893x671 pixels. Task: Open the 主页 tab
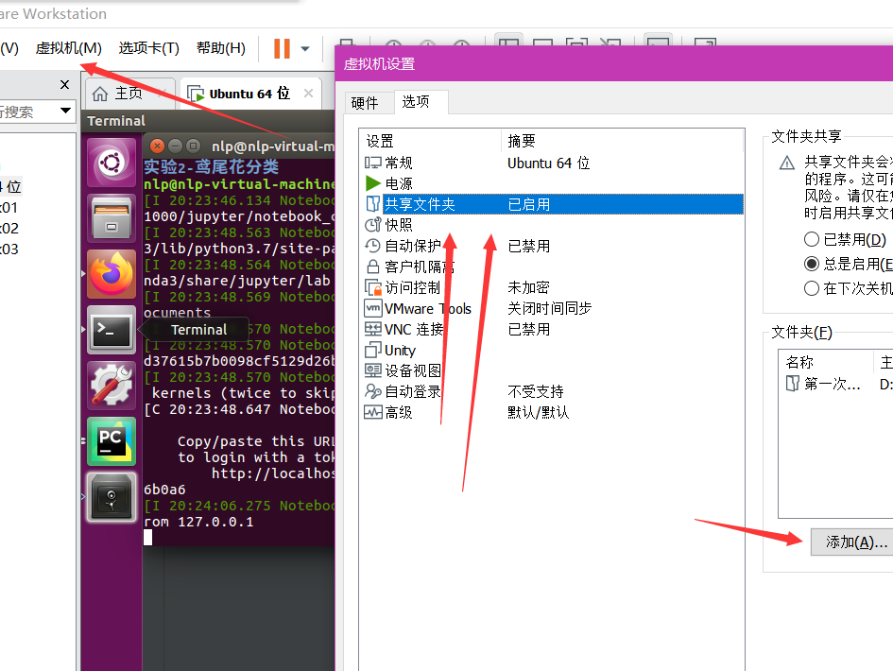pyautogui.click(x=129, y=94)
